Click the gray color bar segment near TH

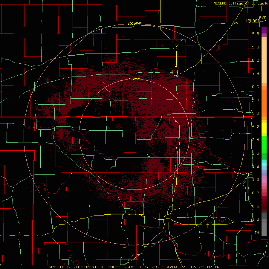264,229
